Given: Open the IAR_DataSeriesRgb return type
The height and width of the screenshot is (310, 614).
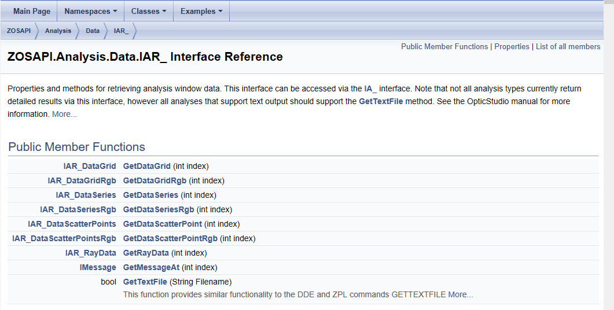Looking at the screenshot, I should pyautogui.click(x=78, y=209).
